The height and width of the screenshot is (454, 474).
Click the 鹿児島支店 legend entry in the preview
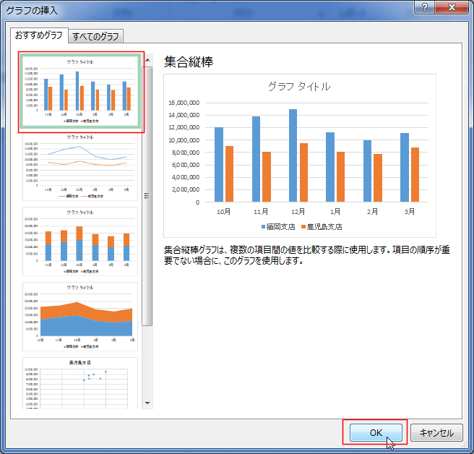[x=321, y=226]
